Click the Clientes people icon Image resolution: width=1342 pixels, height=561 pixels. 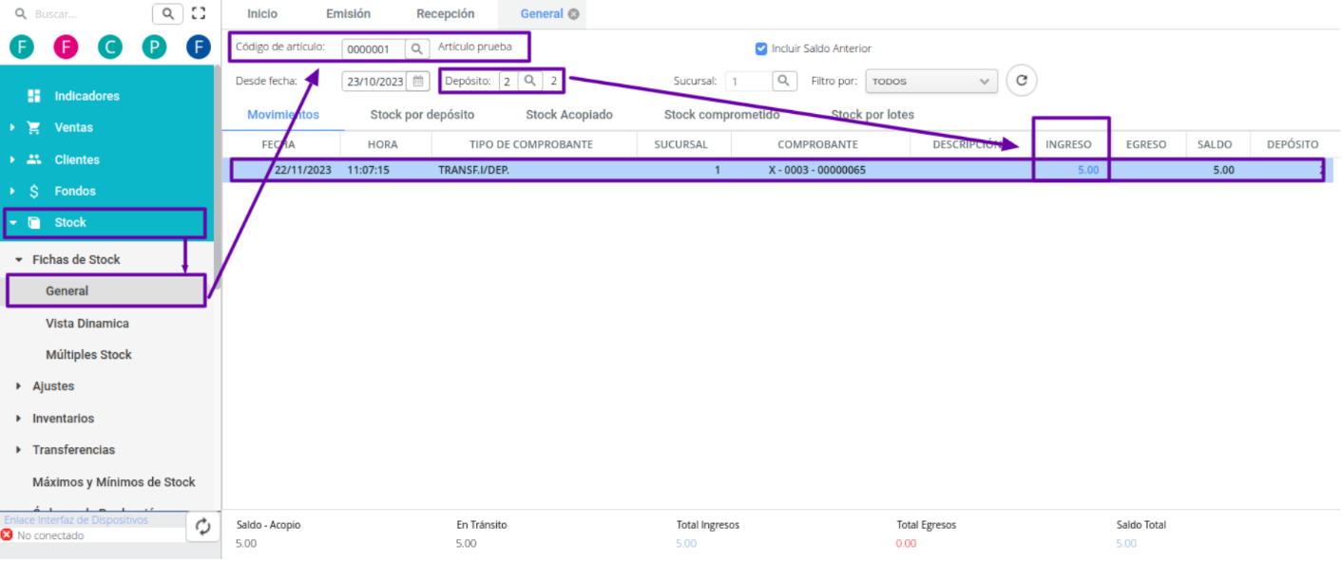34,159
